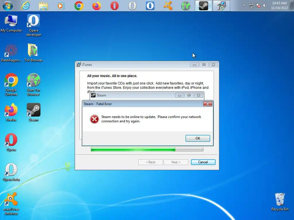Image resolution: width=294 pixels, height=220 pixels.
Task: Click OK in Steam Fatal Error dialog
Action: [198, 138]
